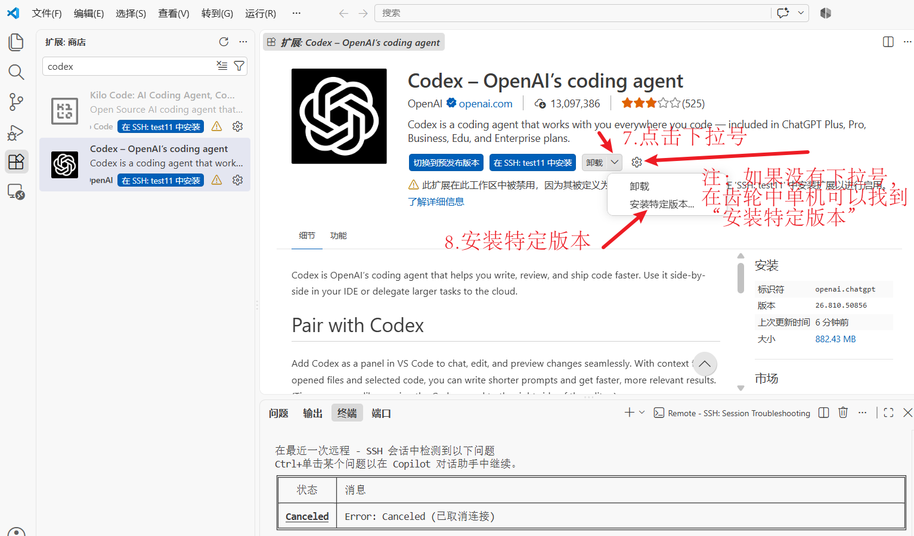Switch to the 细节 tab
The width and height of the screenshot is (914, 536).
pos(307,236)
